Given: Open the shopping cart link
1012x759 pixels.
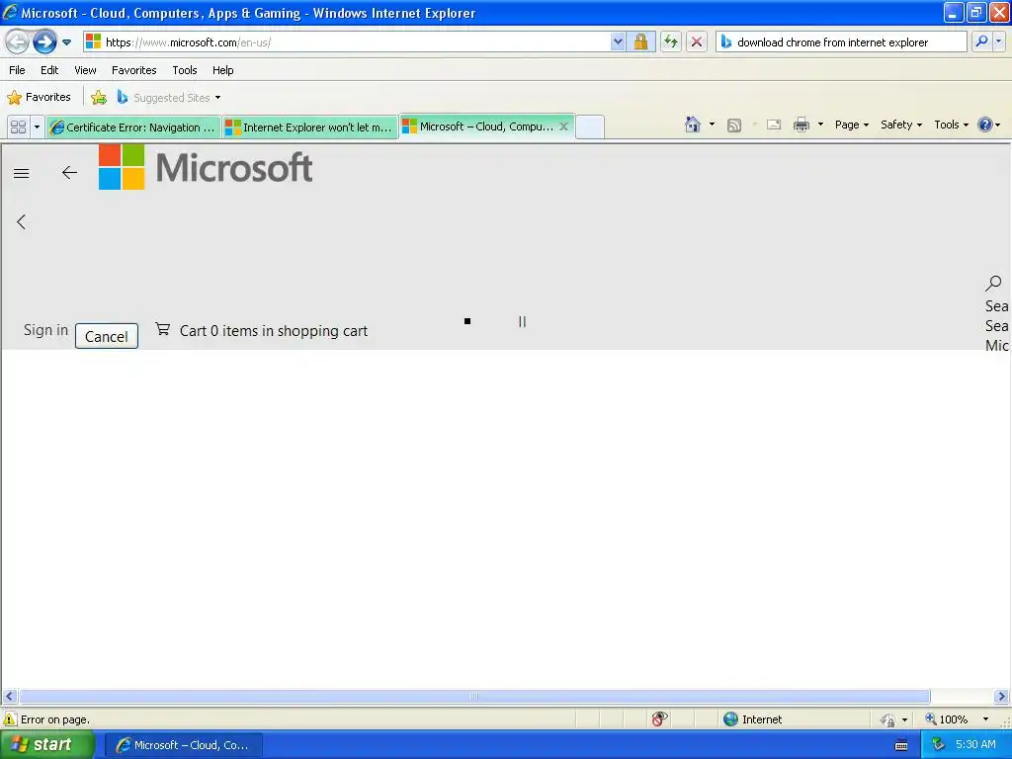Looking at the screenshot, I should point(261,330).
